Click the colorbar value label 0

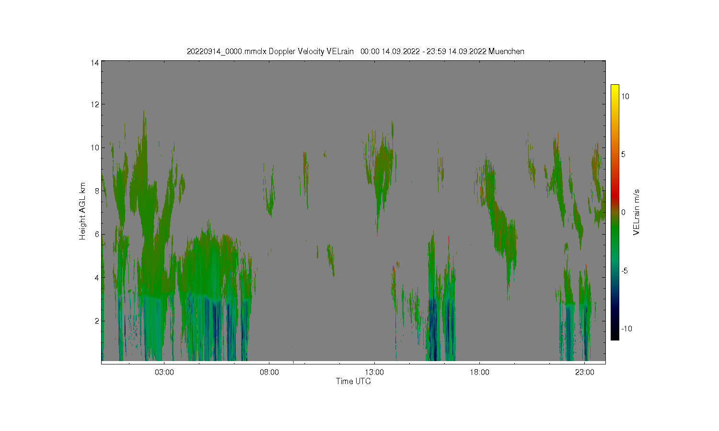click(623, 213)
